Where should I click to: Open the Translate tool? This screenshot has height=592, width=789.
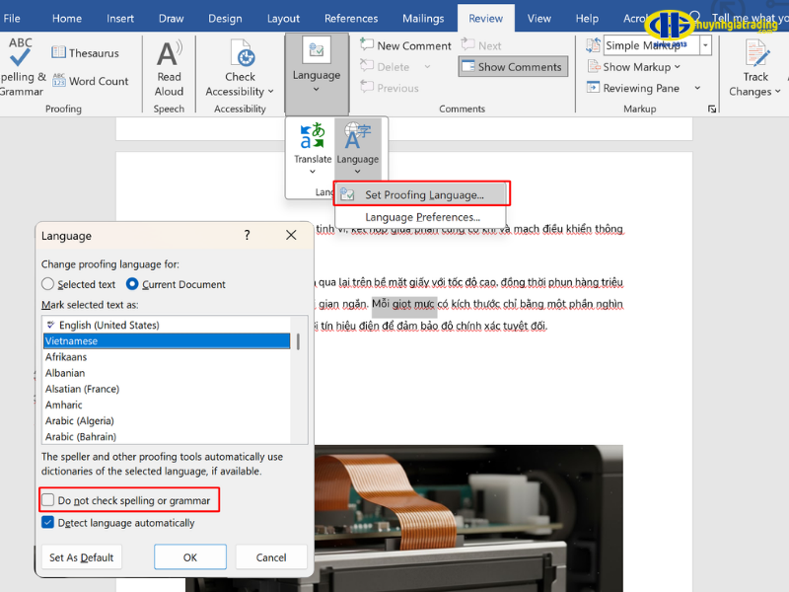[x=313, y=144]
